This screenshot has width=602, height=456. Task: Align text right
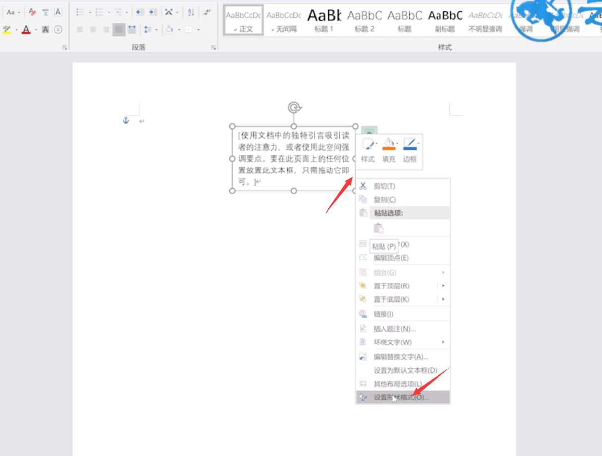coord(106,30)
